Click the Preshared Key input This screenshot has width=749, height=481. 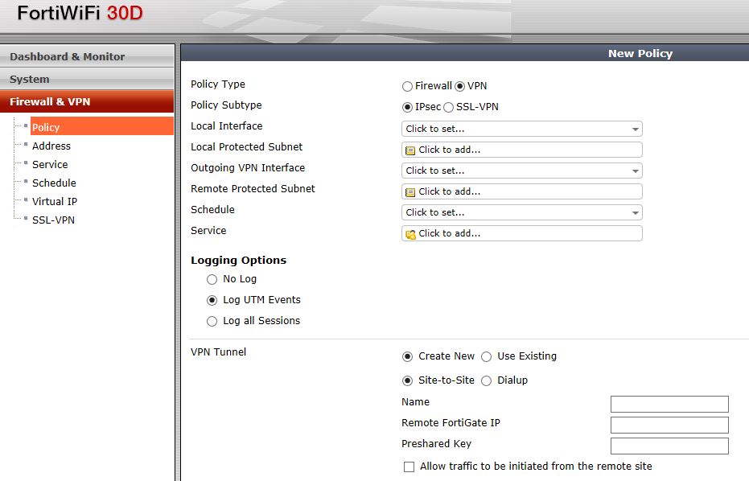coord(669,446)
